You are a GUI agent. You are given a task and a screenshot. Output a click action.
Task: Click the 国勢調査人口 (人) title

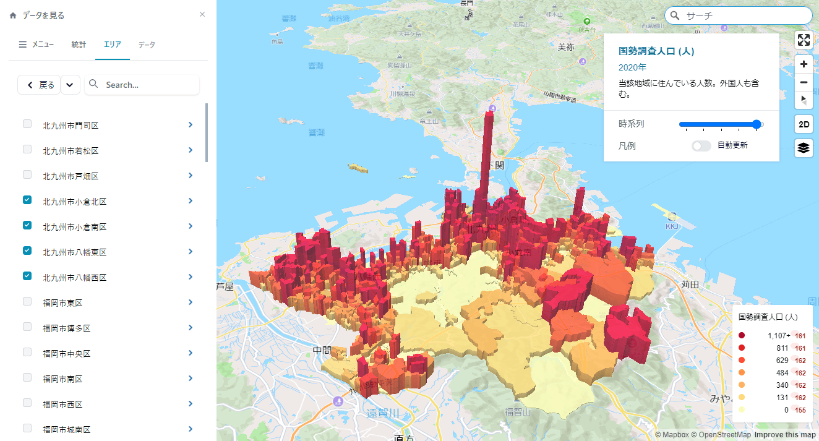pyautogui.click(x=656, y=51)
